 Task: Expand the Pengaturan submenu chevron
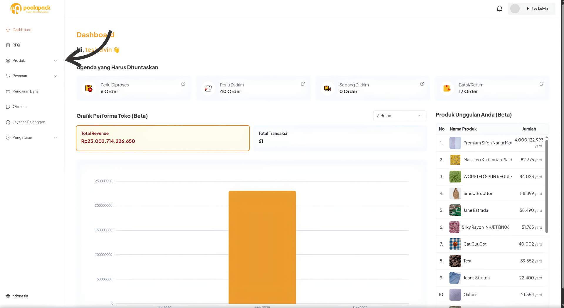coord(56,138)
